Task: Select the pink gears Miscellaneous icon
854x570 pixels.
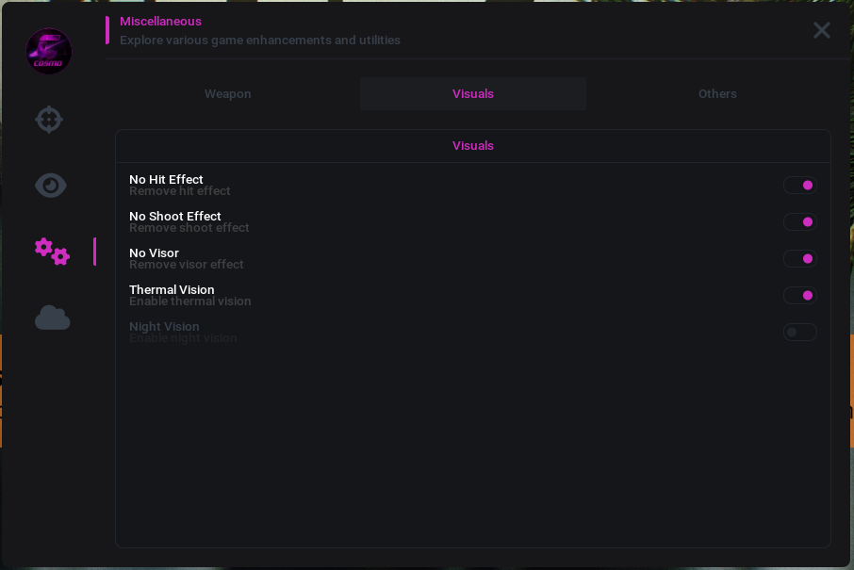Action: coord(52,252)
